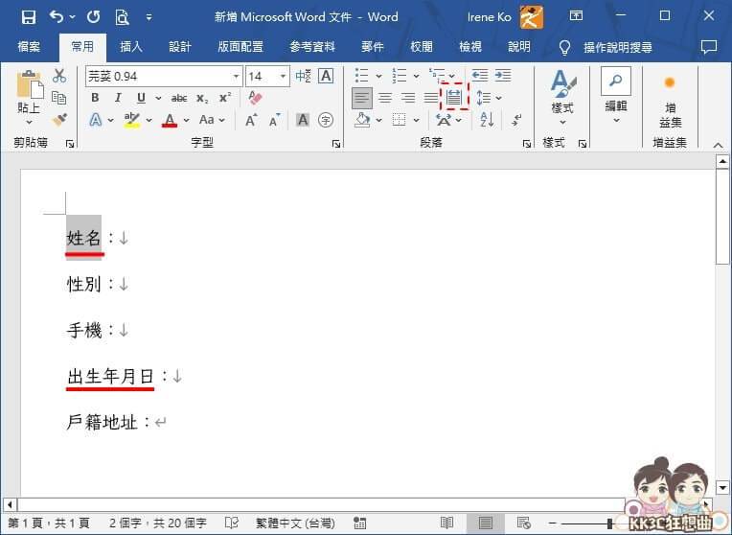Image resolution: width=732 pixels, height=535 pixels.
Task: Toggle bold formatting
Action: 95,98
